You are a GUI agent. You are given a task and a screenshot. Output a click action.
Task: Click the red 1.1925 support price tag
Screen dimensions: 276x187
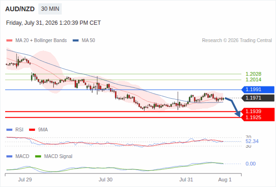tap(258, 117)
